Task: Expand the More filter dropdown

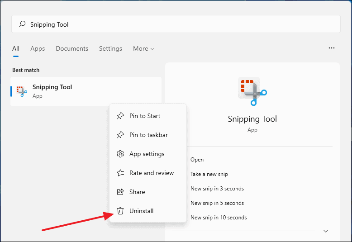Action: [143, 48]
